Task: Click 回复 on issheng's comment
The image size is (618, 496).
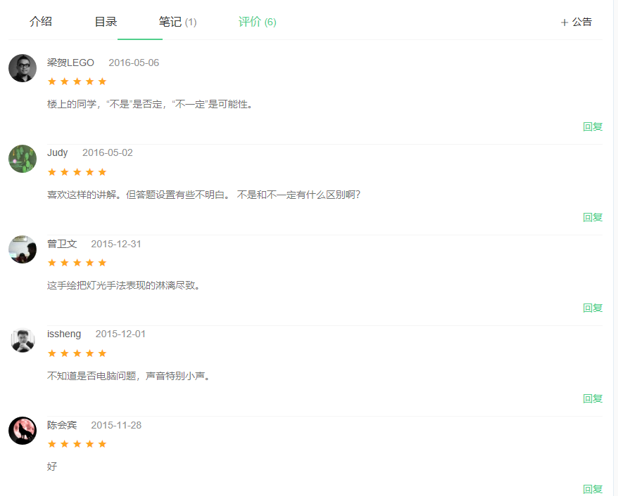Action: click(x=593, y=398)
